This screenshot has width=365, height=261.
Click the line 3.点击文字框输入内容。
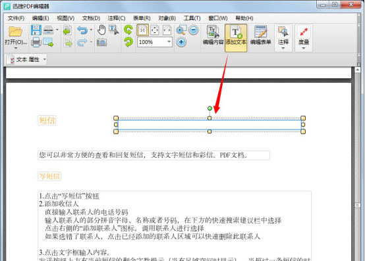tap(74, 252)
